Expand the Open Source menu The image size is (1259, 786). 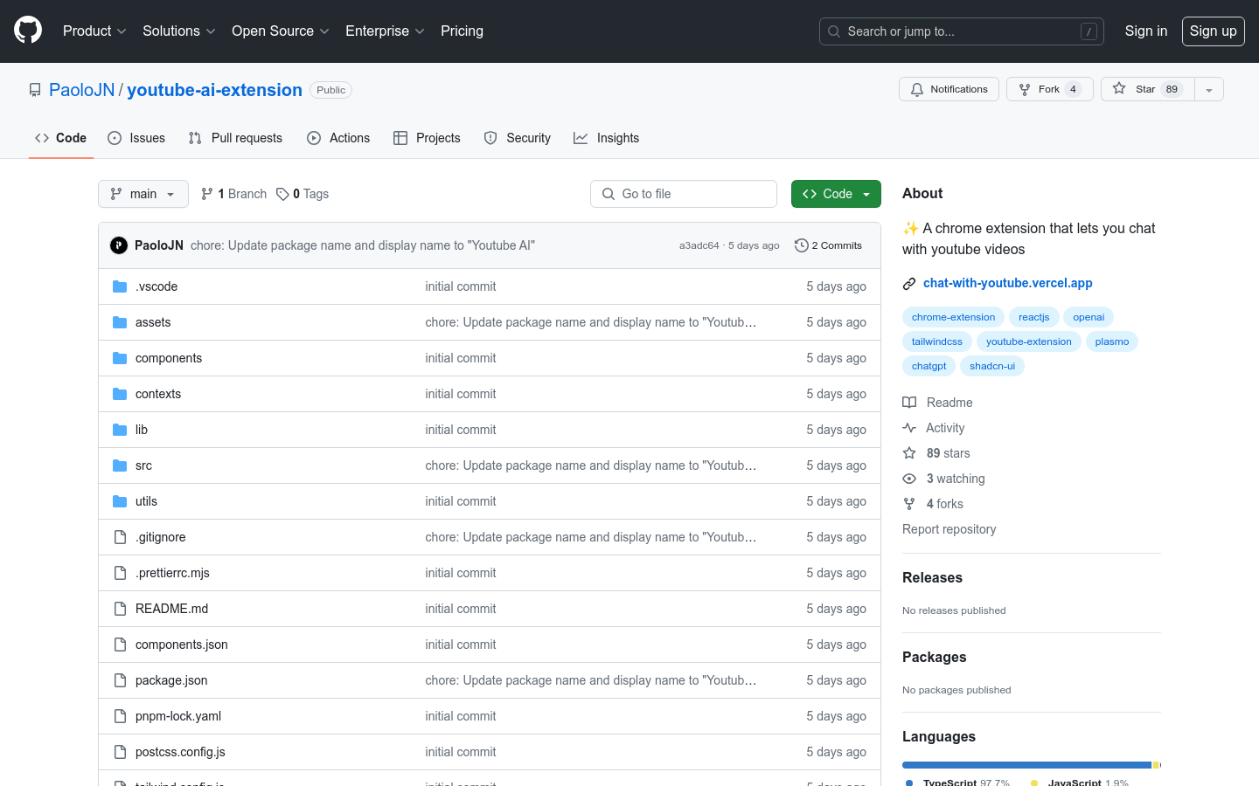[x=280, y=31]
